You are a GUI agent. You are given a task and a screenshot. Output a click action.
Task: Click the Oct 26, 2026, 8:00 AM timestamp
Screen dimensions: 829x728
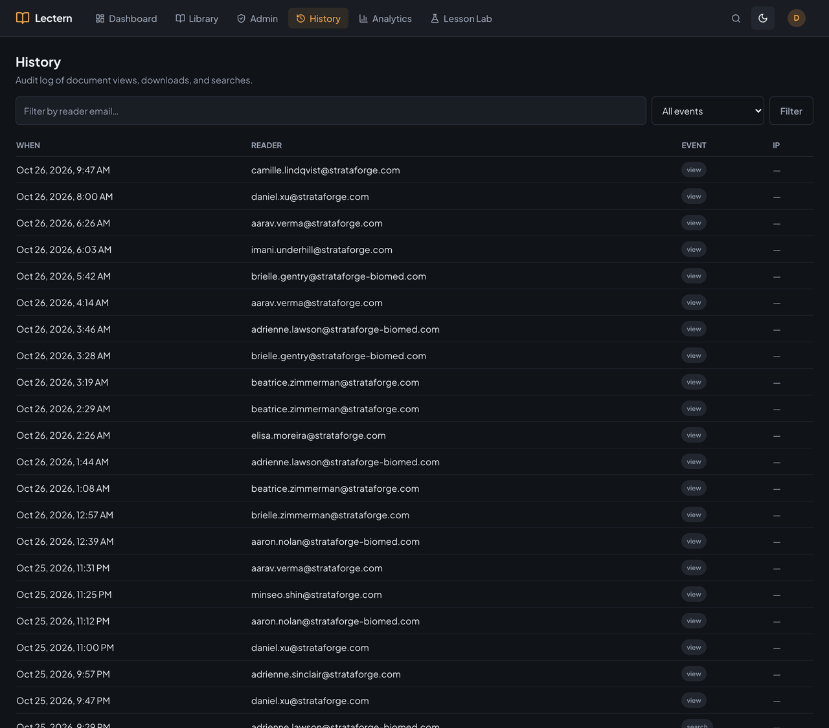point(65,197)
